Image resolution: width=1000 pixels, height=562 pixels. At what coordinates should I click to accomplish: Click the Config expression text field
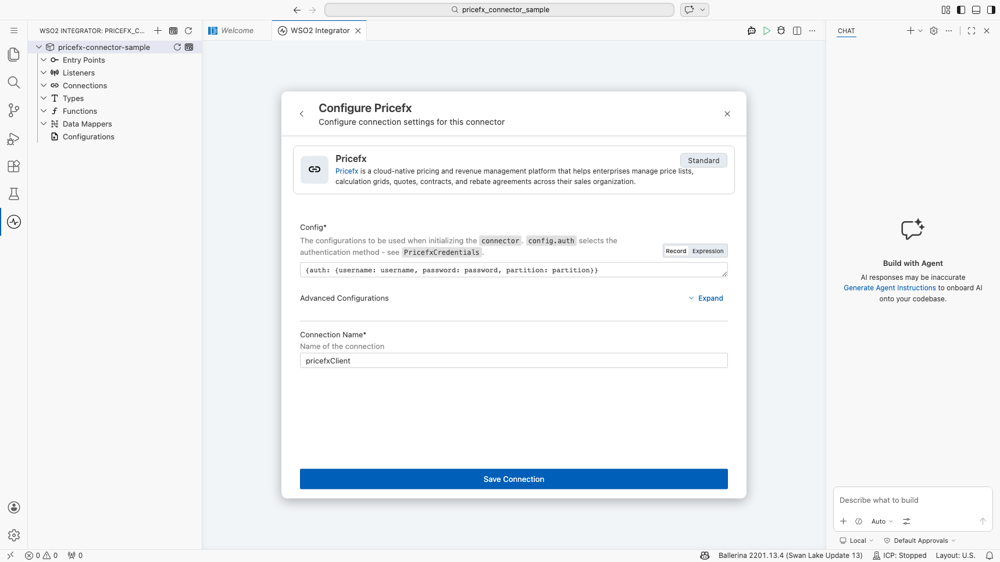[514, 270]
